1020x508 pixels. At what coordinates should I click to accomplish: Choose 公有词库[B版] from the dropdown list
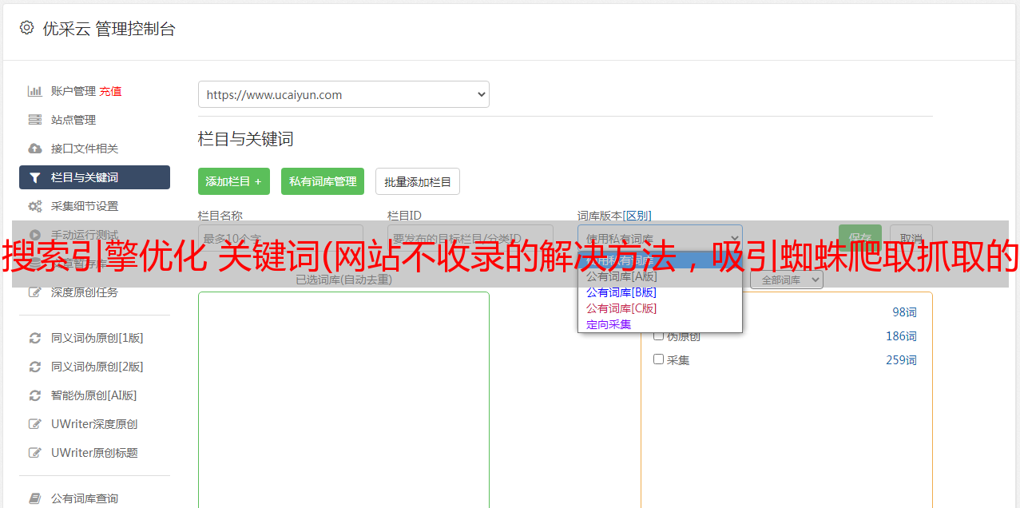pyautogui.click(x=660, y=292)
